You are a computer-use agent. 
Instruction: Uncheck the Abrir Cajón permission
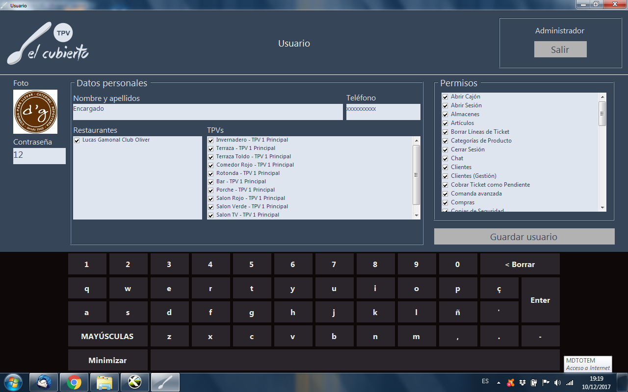[x=445, y=97]
